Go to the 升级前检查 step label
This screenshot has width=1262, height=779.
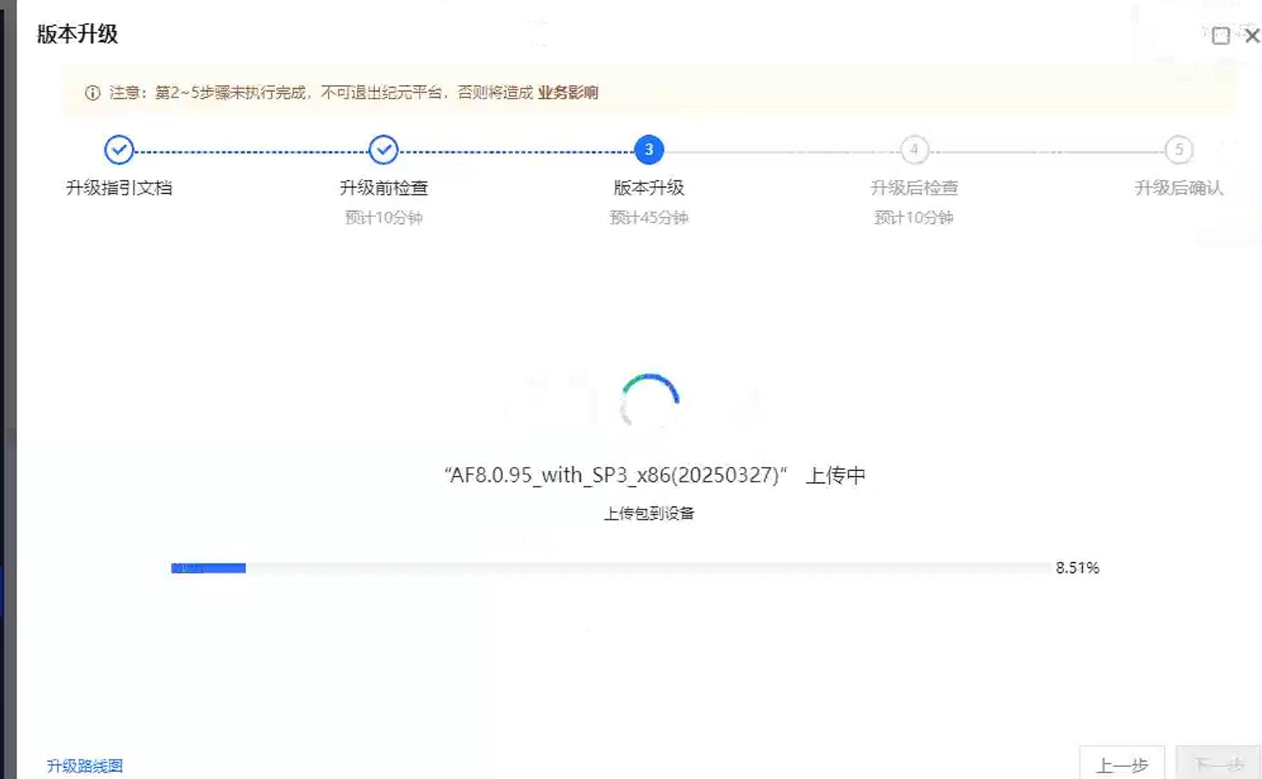[383, 188]
